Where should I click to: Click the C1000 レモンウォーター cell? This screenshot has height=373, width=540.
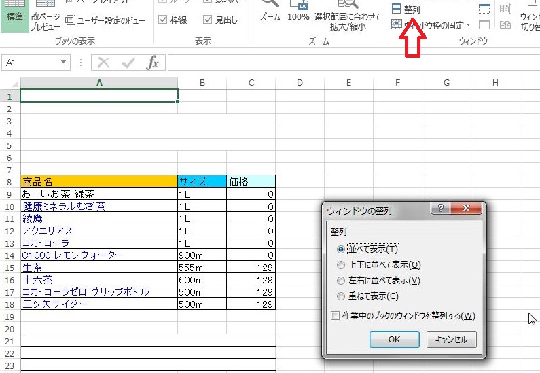[x=99, y=255]
